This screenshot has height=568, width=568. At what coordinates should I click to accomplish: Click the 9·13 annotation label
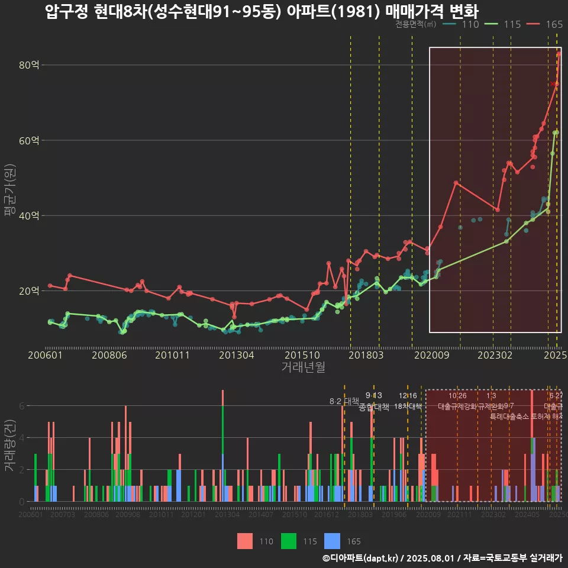coord(373,395)
